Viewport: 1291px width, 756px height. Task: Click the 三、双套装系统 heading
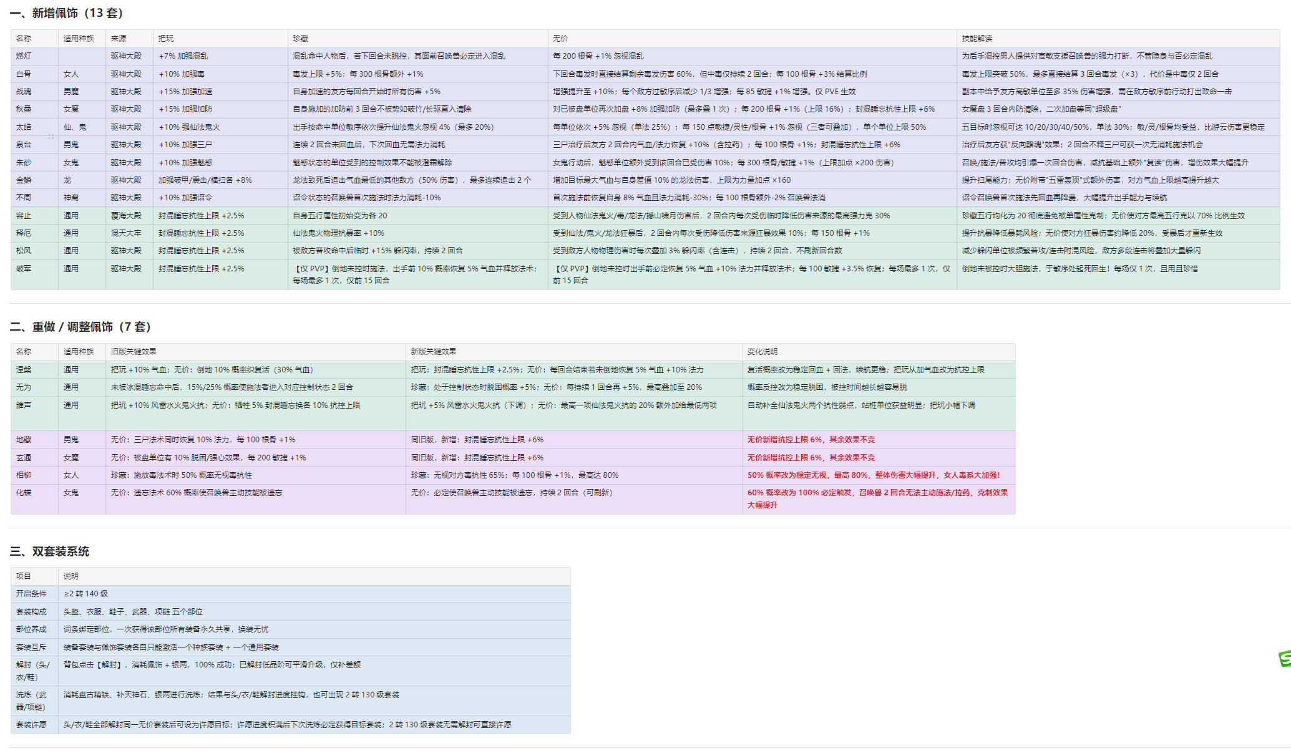pos(50,551)
